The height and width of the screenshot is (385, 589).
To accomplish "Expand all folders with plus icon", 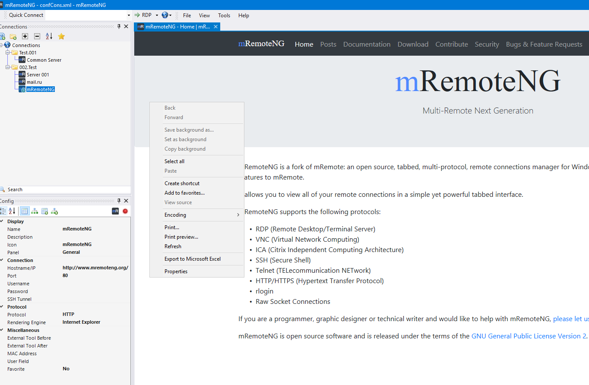I will tap(25, 36).
